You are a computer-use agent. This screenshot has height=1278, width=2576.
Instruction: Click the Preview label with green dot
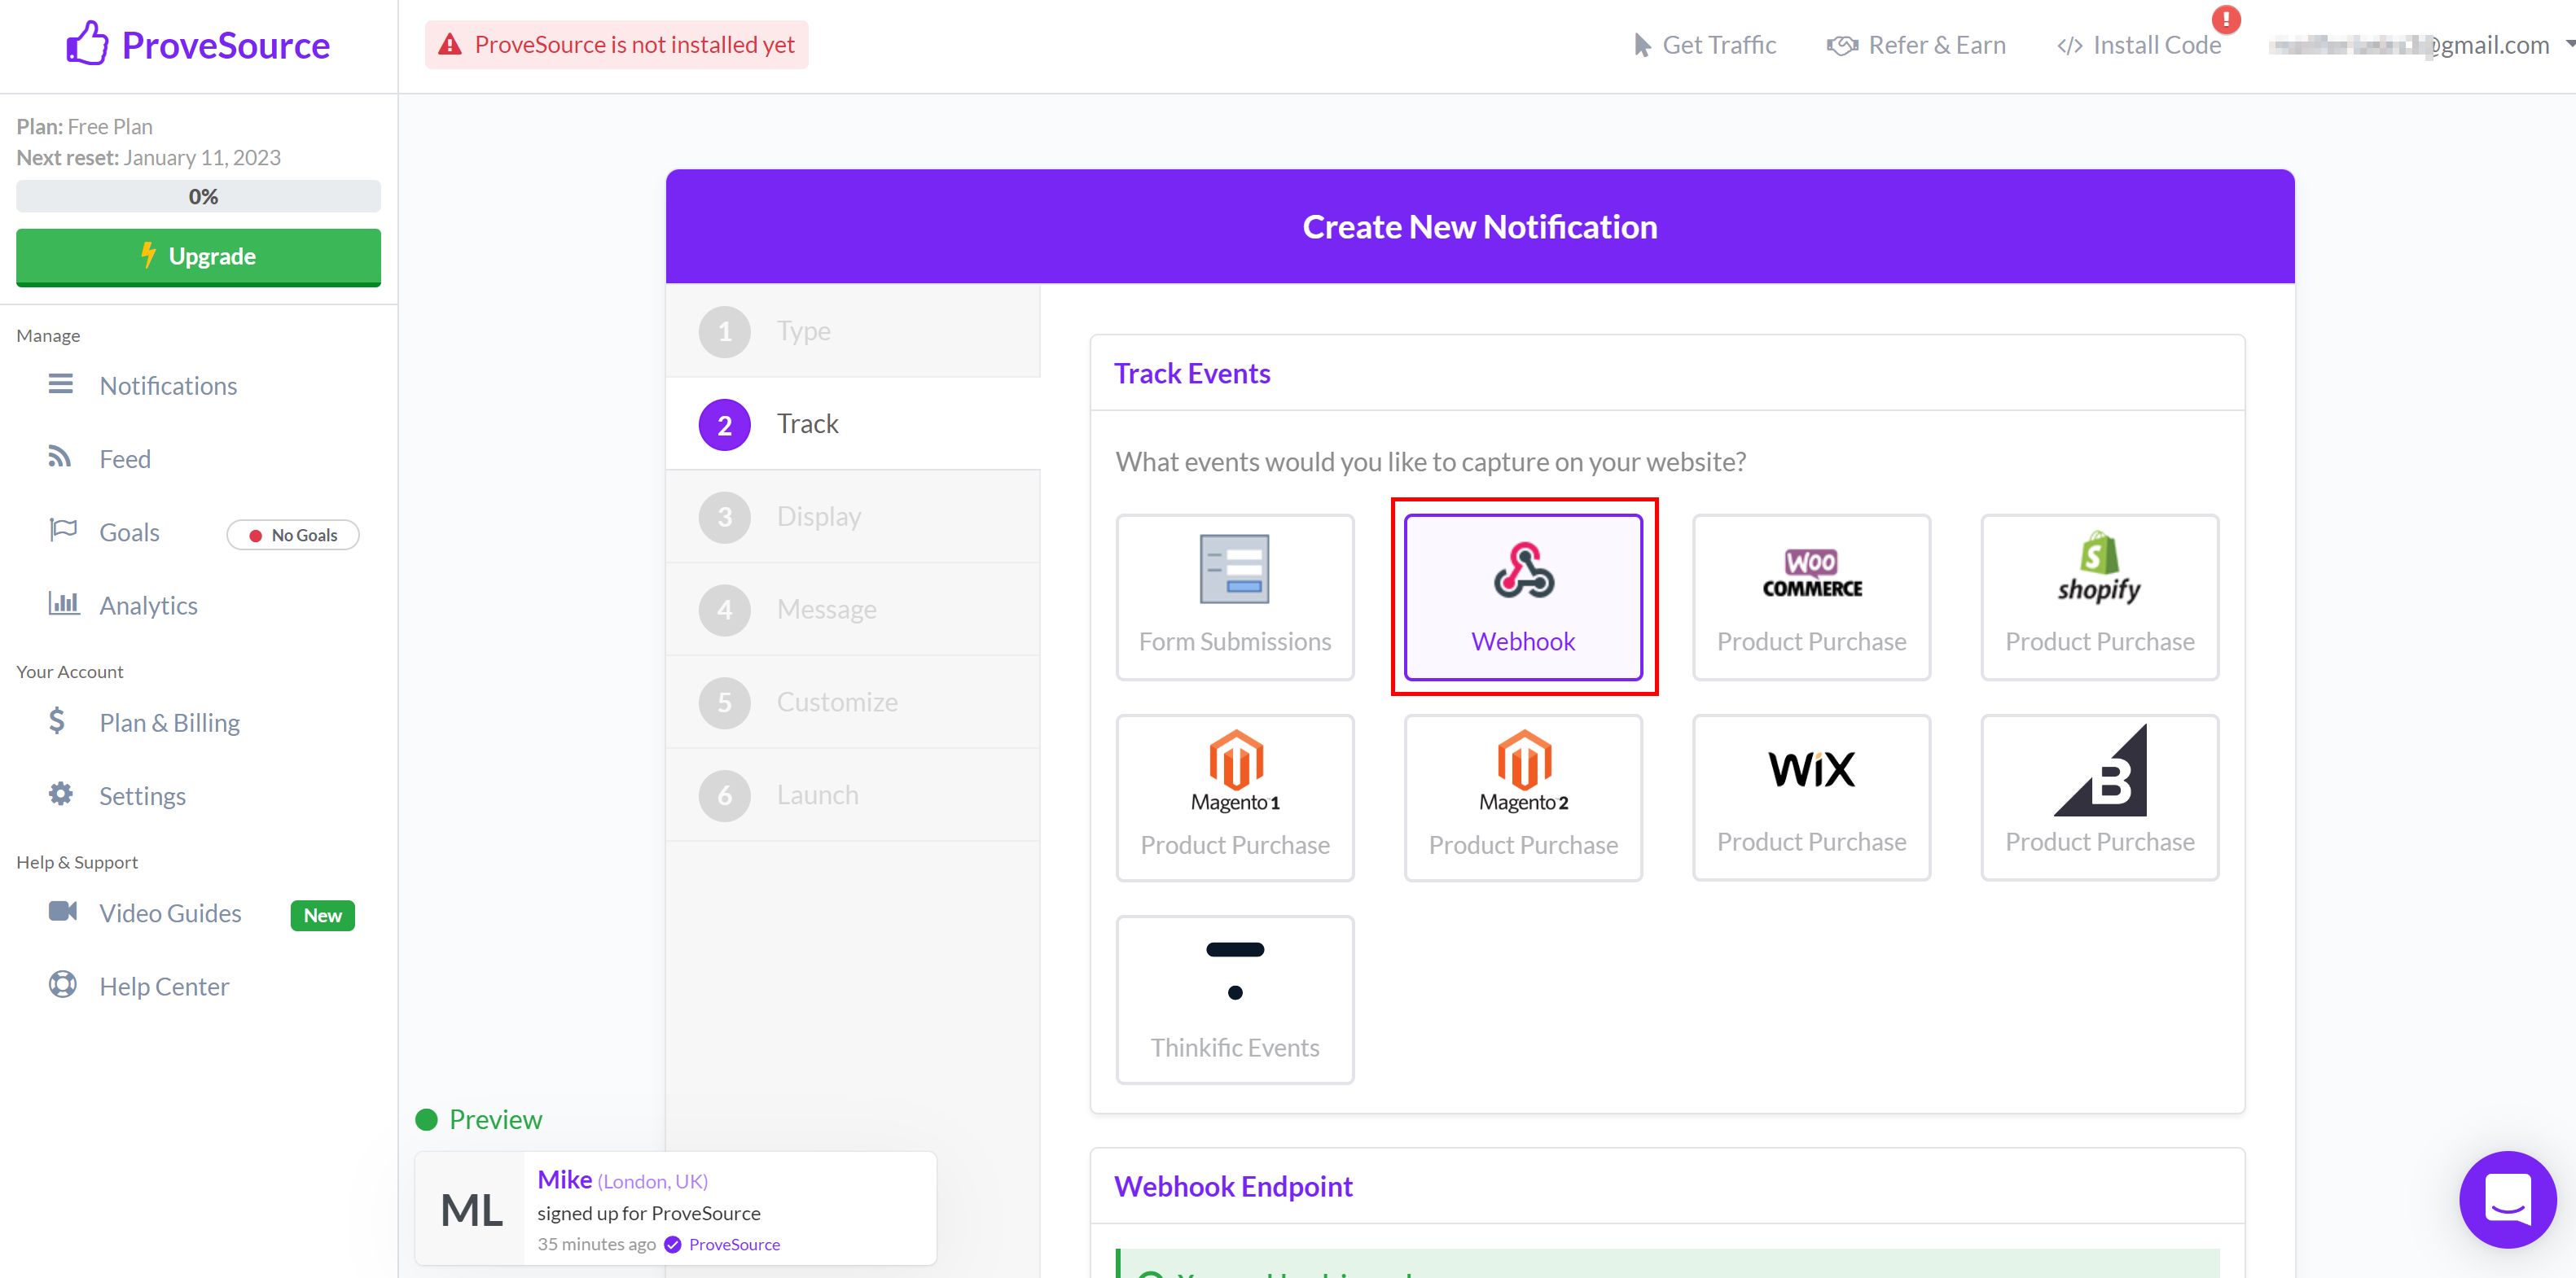[479, 1119]
